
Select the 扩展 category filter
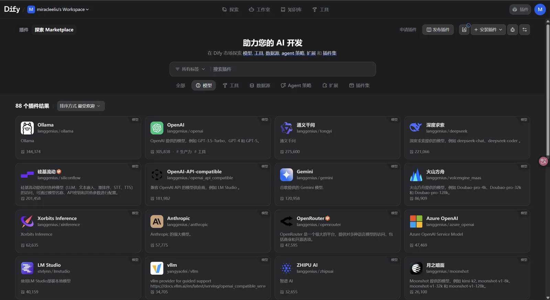(330, 85)
